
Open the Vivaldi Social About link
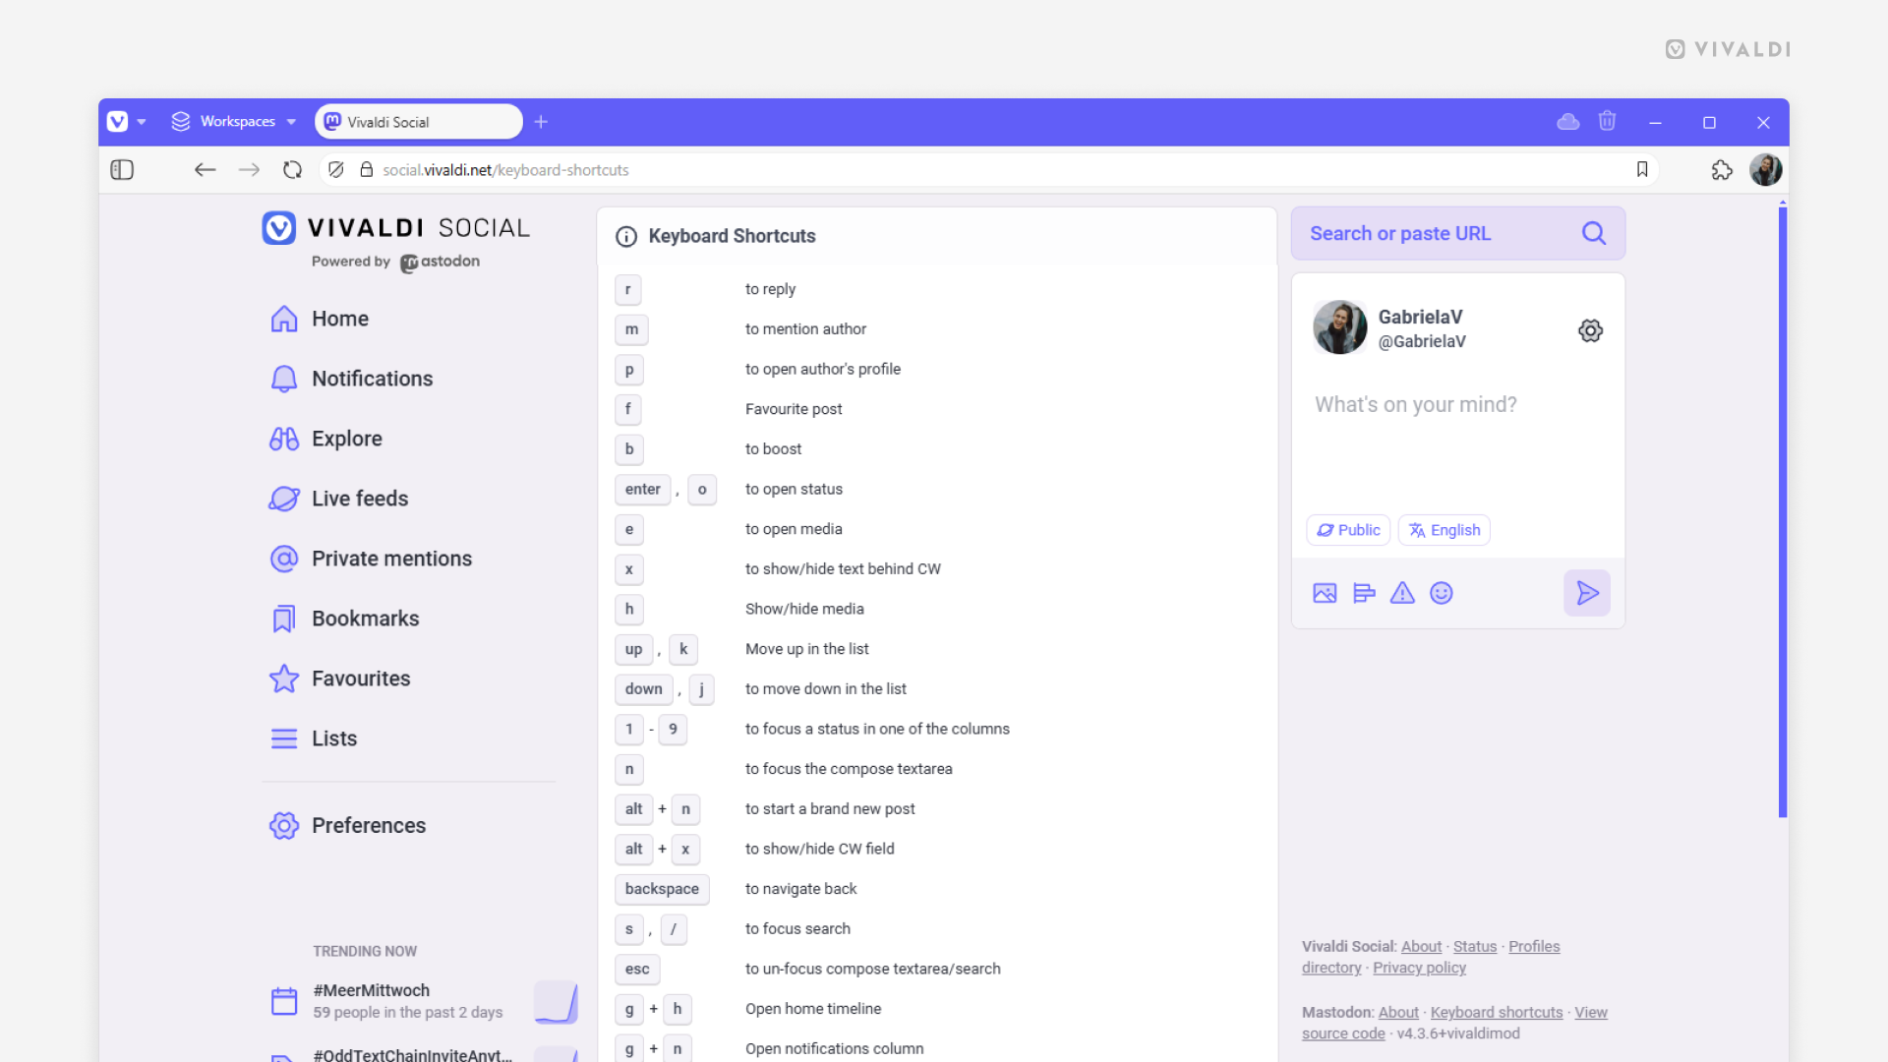[x=1421, y=946]
